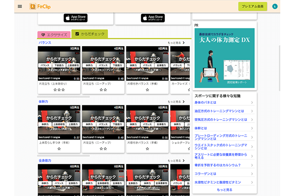Screen dimensions: 295x196
Task: Open the カーフレイズ video thumbnail
Action: [x=180, y=63]
